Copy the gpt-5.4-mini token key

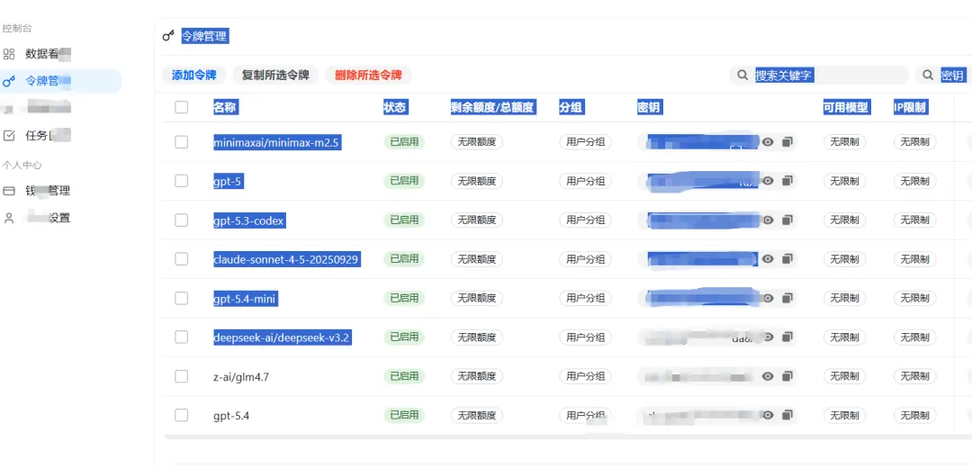(787, 298)
